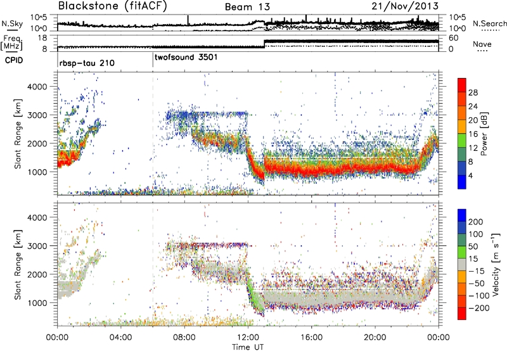Click the 'Freq. [MHz]' label

click(x=11, y=44)
